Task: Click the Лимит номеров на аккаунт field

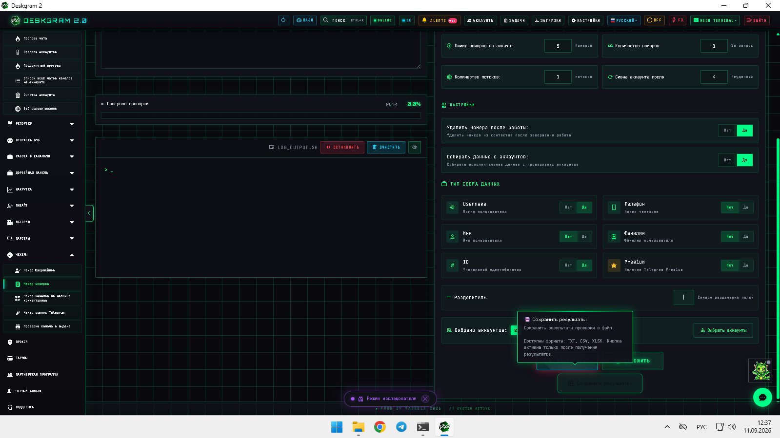Action: click(558, 46)
